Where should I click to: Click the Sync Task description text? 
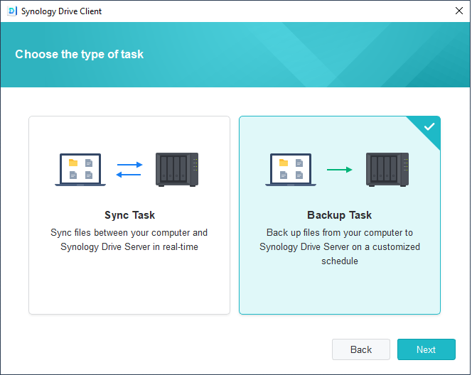[129, 239]
